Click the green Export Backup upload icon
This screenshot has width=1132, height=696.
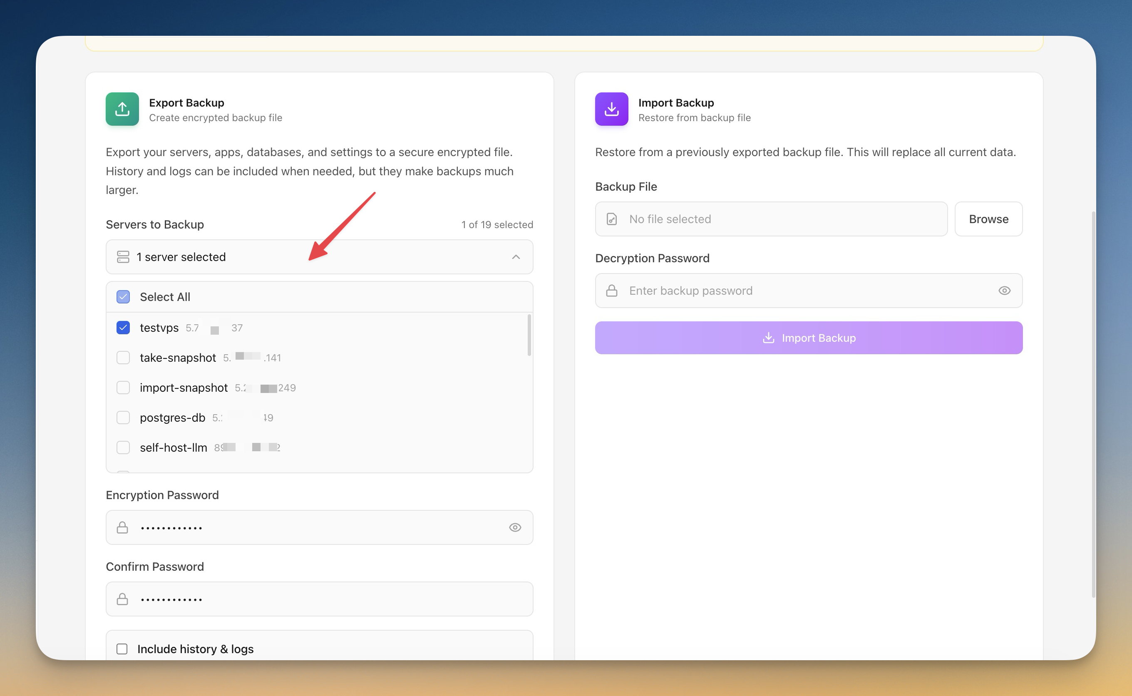click(x=122, y=109)
